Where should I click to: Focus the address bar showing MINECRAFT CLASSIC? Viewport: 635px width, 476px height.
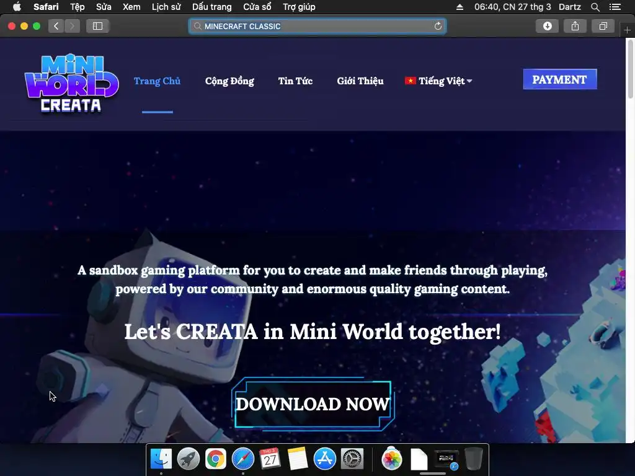(x=317, y=26)
